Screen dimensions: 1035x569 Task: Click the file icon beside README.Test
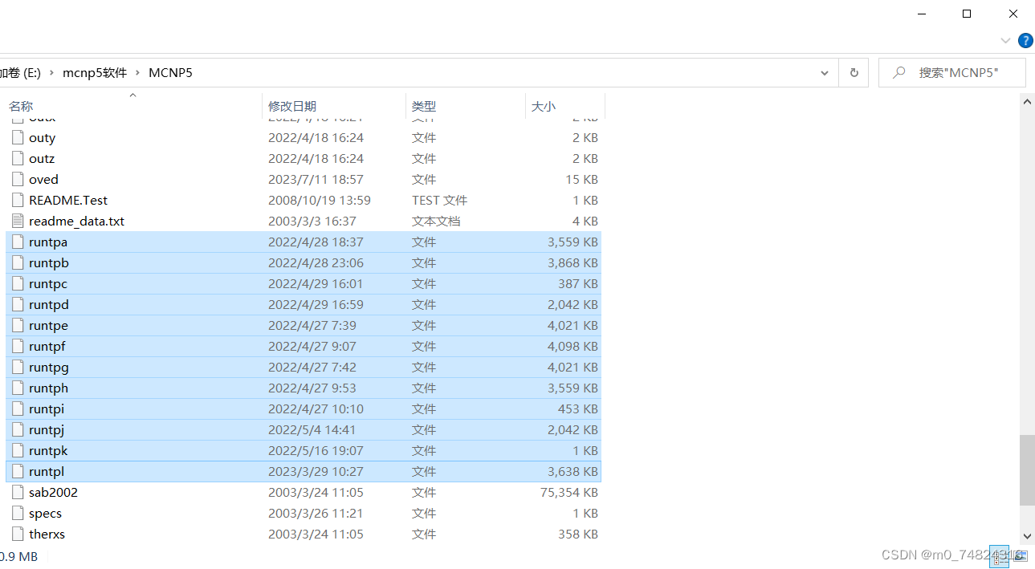(x=18, y=200)
